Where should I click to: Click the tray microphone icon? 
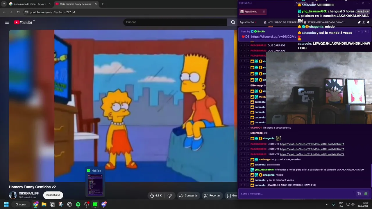pyautogui.click(x=333, y=204)
